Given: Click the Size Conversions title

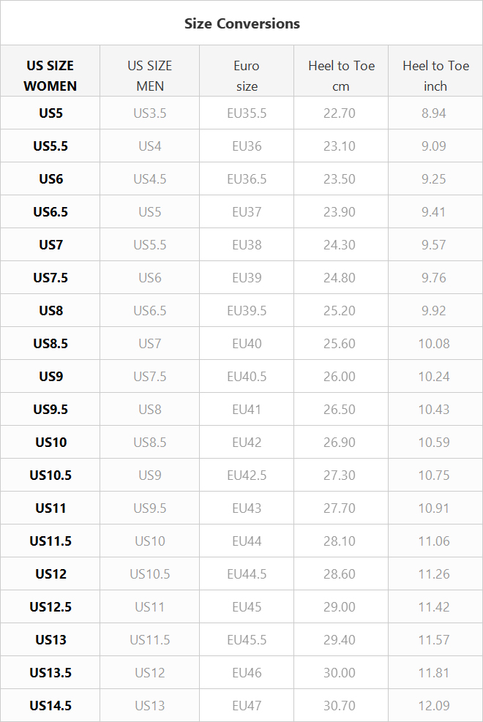Looking at the screenshot, I should pyautogui.click(x=241, y=23).
